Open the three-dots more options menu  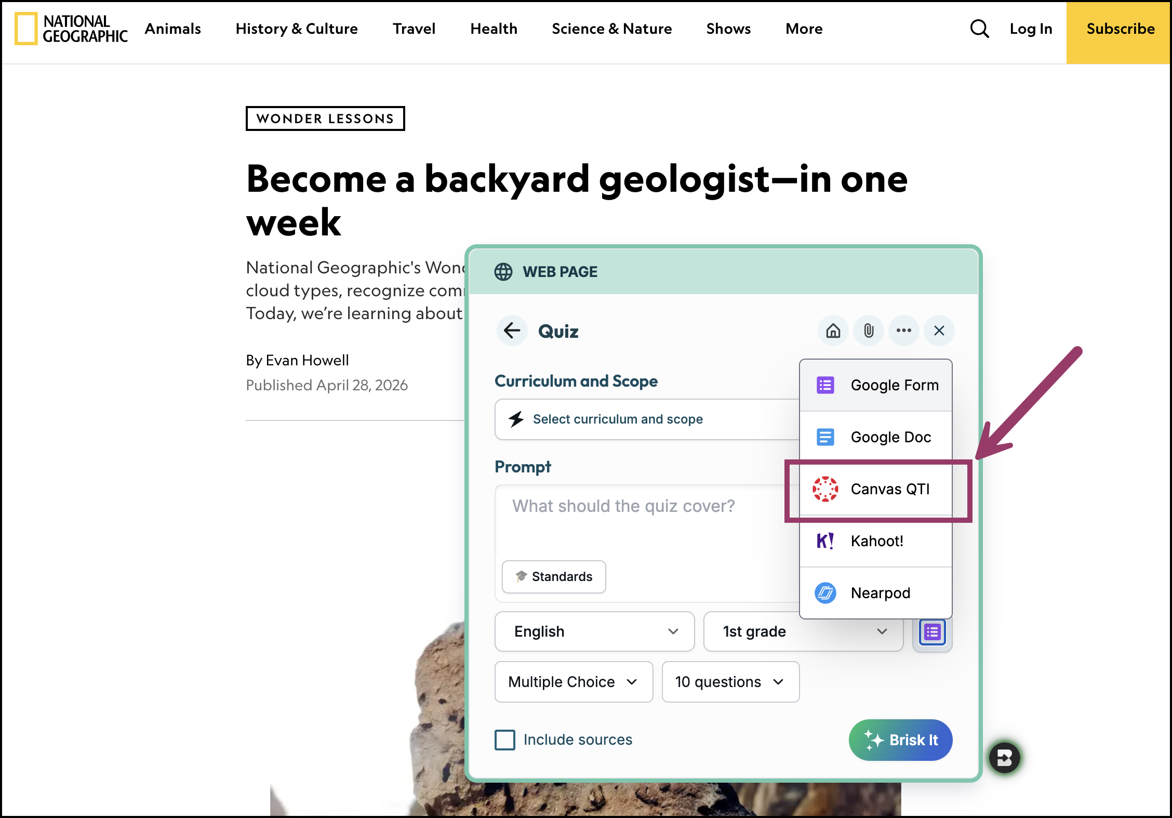coord(904,331)
